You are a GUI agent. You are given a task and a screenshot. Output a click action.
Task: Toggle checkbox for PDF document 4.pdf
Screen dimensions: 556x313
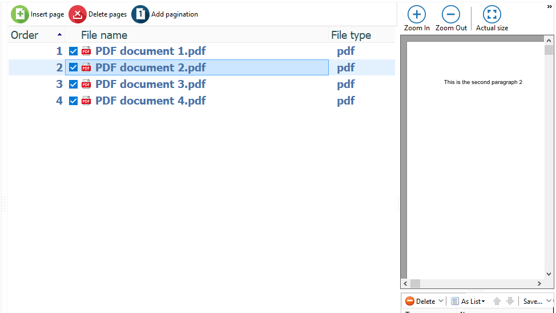pos(73,101)
